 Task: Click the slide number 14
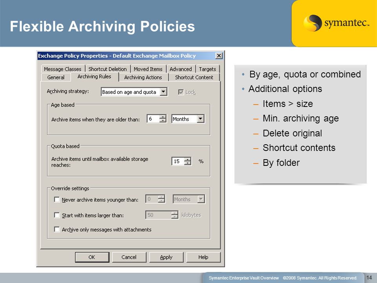369,277
